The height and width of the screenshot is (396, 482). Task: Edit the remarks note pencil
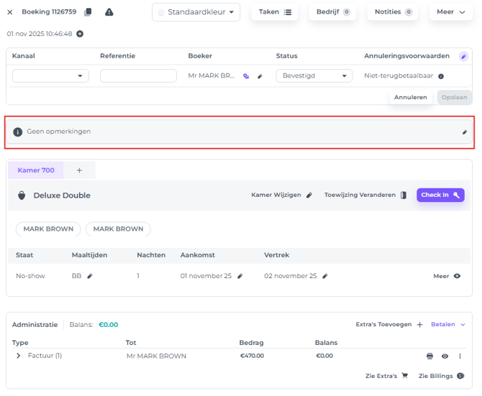[465, 132]
